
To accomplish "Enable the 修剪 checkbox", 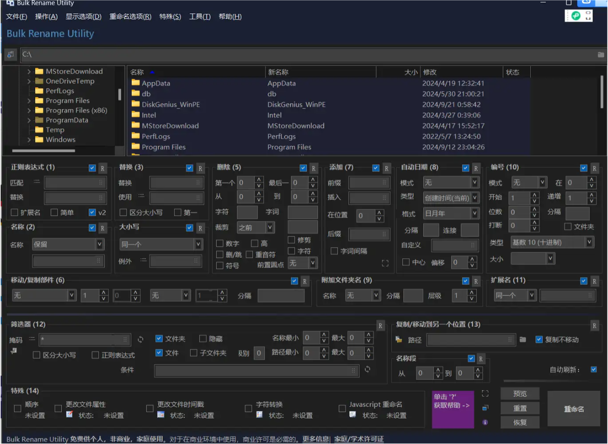I will coord(291,240).
